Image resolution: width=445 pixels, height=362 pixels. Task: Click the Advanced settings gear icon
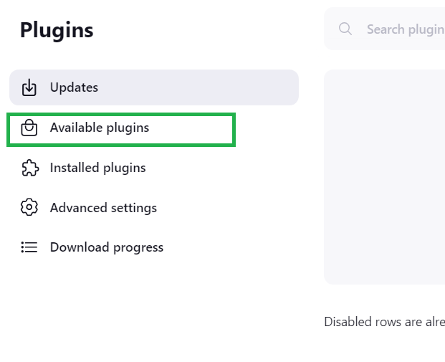click(29, 208)
